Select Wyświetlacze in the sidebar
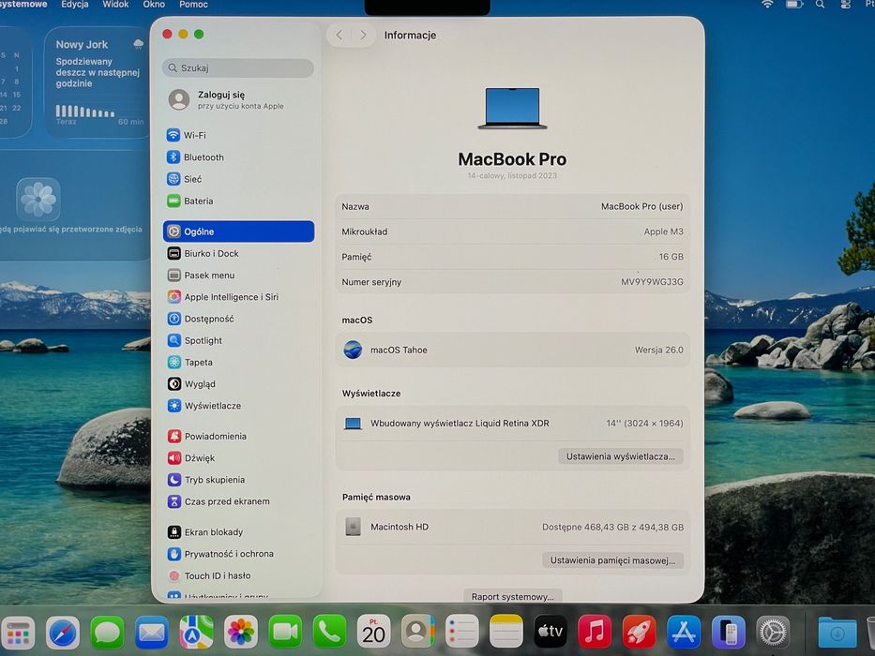This screenshot has width=875, height=656. 238,406
